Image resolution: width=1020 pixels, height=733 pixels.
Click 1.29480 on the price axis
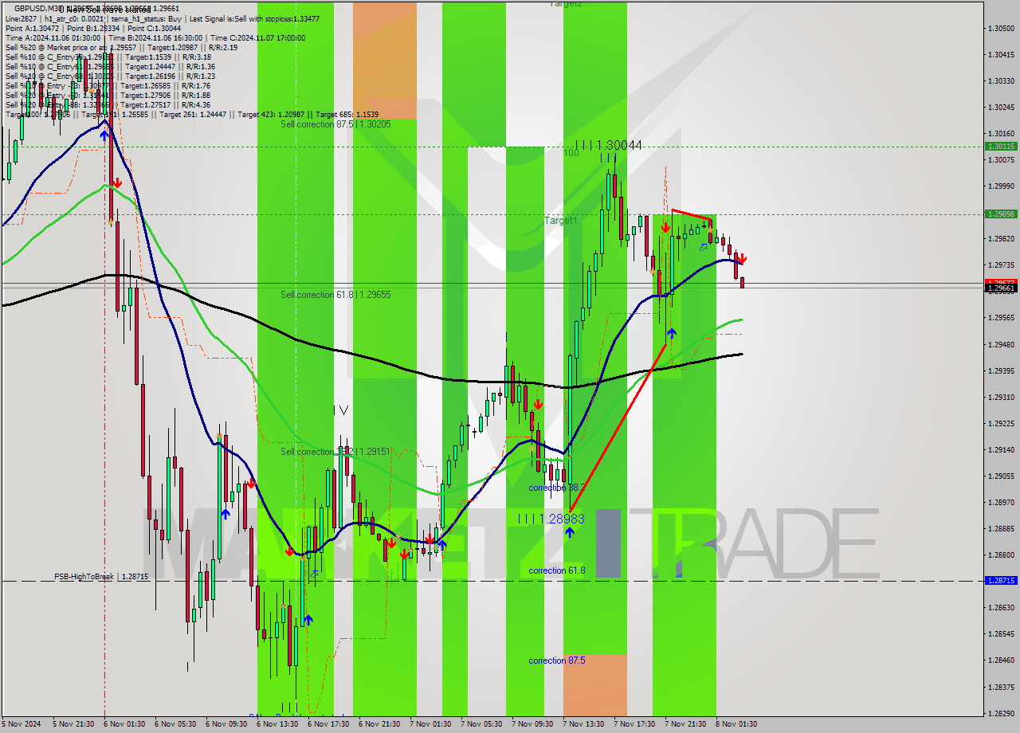[x=1000, y=344]
